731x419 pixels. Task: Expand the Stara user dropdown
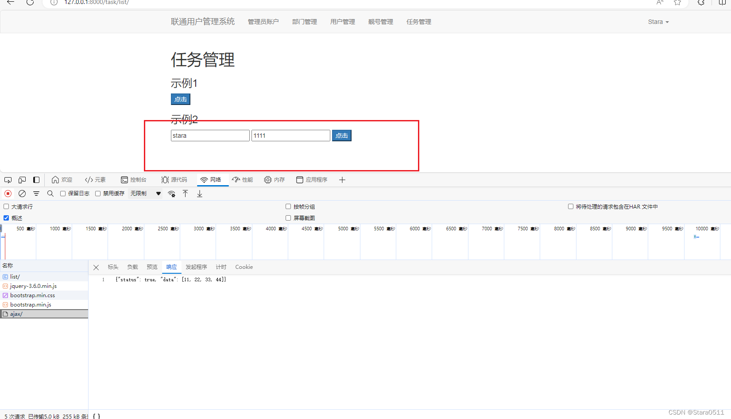pos(658,22)
